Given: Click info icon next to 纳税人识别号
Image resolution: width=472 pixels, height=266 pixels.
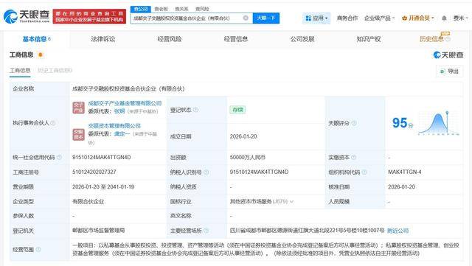Looking at the screenshot, I should pos(206,172).
